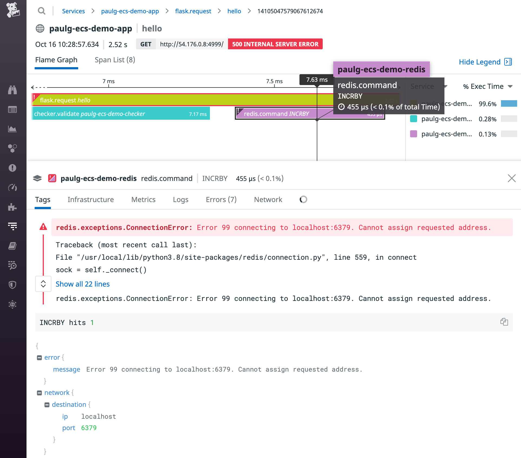Select the APM gauge icon in sidebar
The image size is (521, 458).
13,187
